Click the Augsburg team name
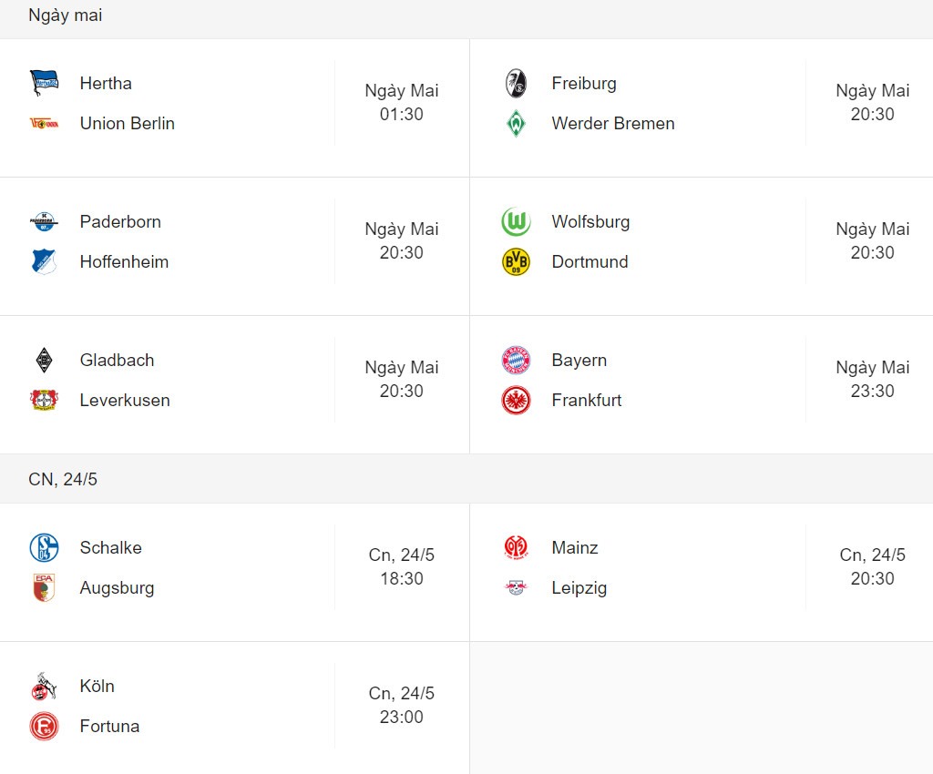933x774 pixels. [x=117, y=588]
